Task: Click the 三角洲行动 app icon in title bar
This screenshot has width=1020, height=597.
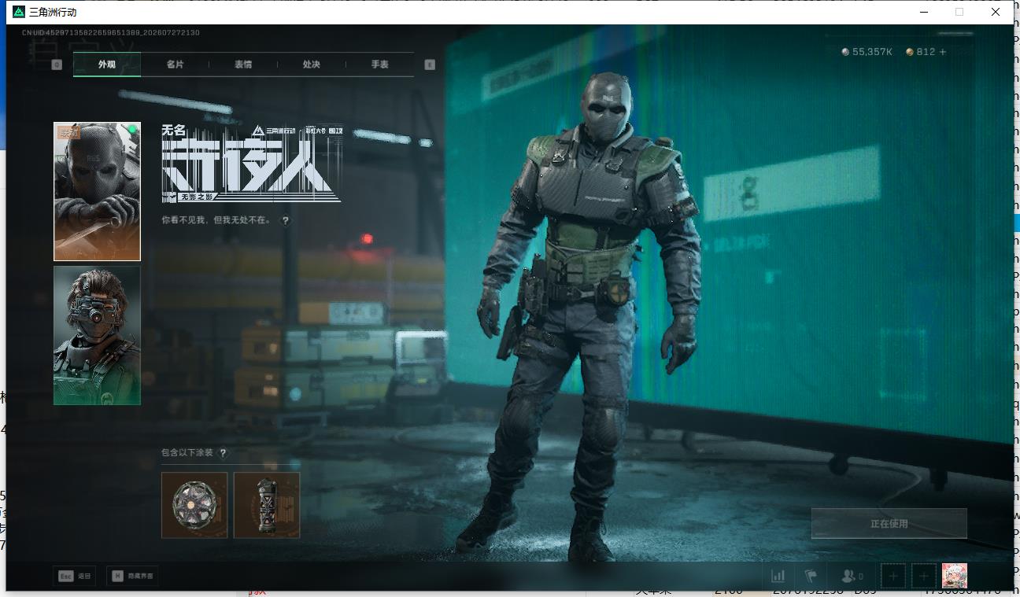Action: pyautogui.click(x=19, y=12)
